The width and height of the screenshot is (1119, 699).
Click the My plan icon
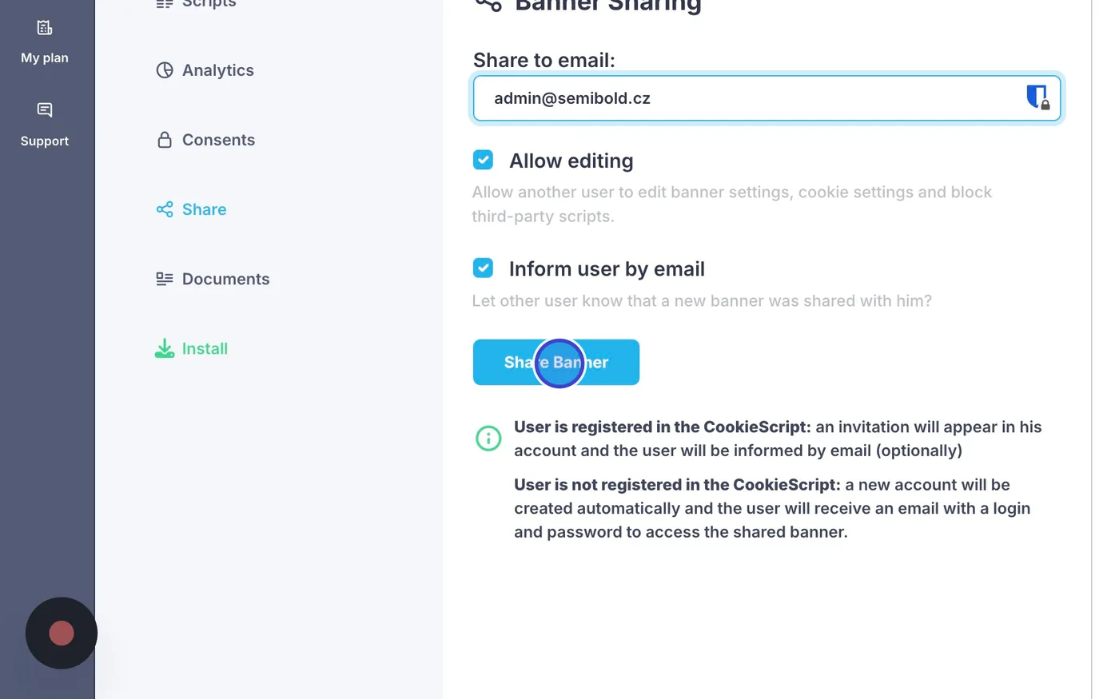pos(45,28)
